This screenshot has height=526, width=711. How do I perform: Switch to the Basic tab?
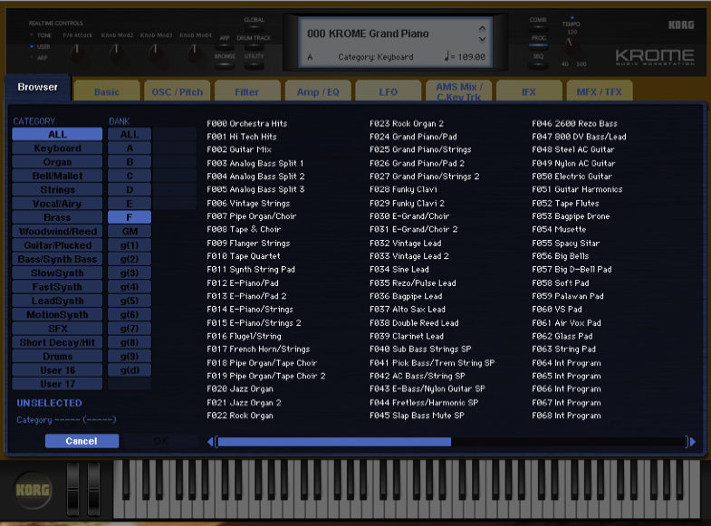point(107,91)
